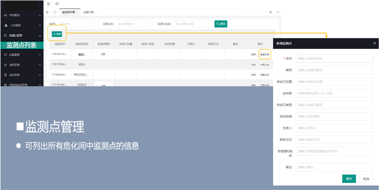Click the 字典管理 sidebar icon
This screenshot has height=190, width=379.
pos(5,15)
